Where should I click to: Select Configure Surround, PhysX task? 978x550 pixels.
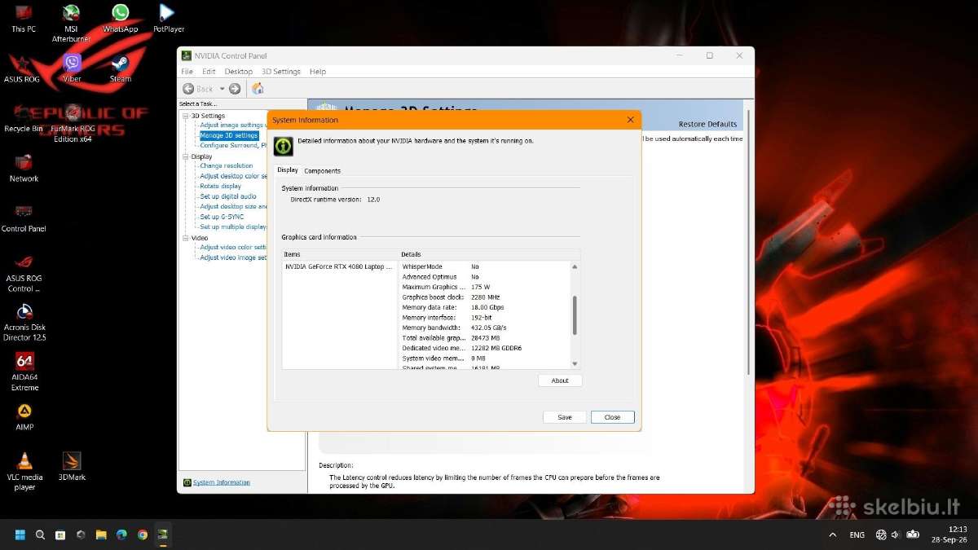(x=234, y=145)
